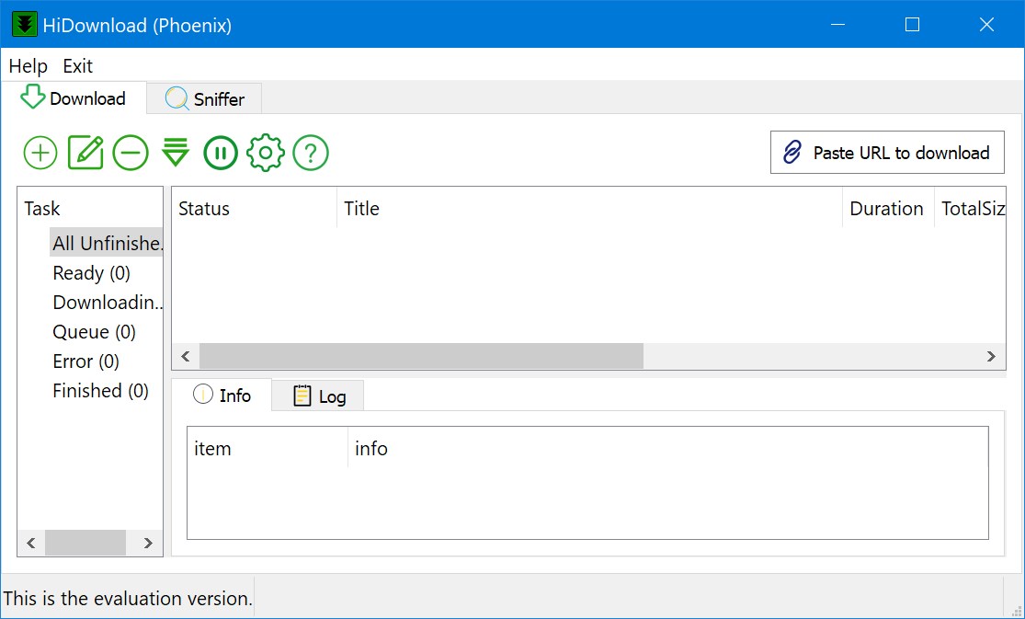Select Ready (0) in task tree

click(x=91, y=273)
